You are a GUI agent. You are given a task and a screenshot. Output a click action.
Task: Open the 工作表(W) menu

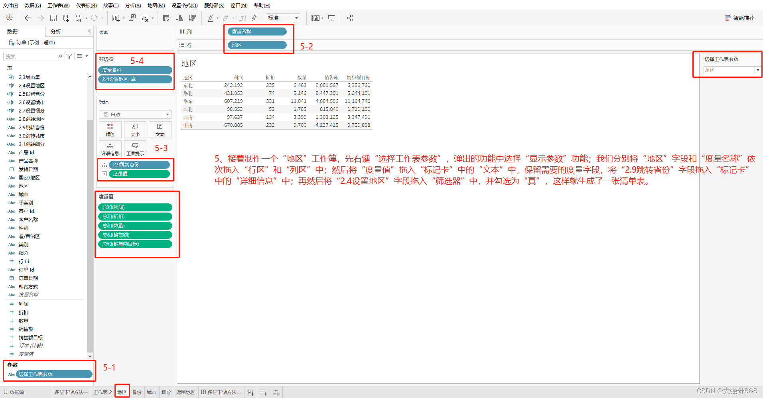tap(59, 6)
